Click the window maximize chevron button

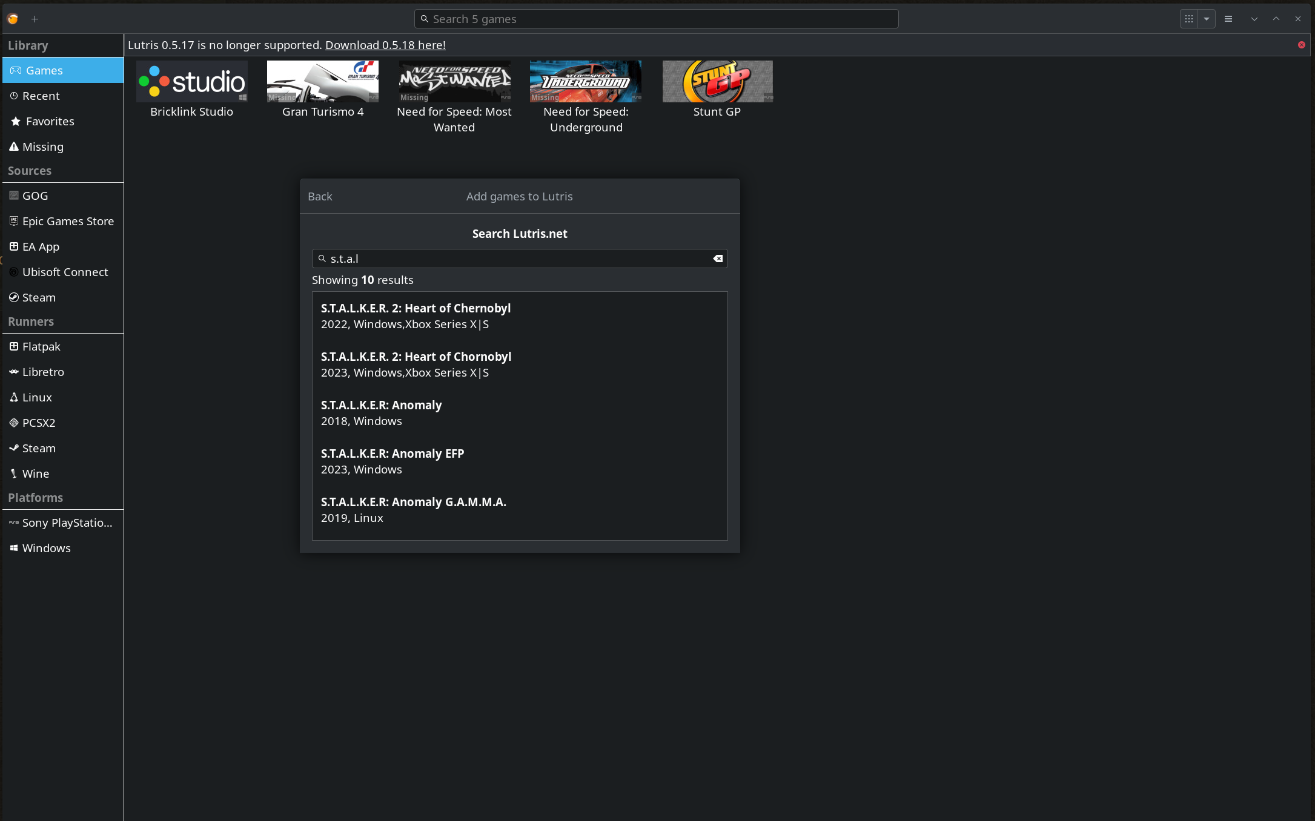1276,19
